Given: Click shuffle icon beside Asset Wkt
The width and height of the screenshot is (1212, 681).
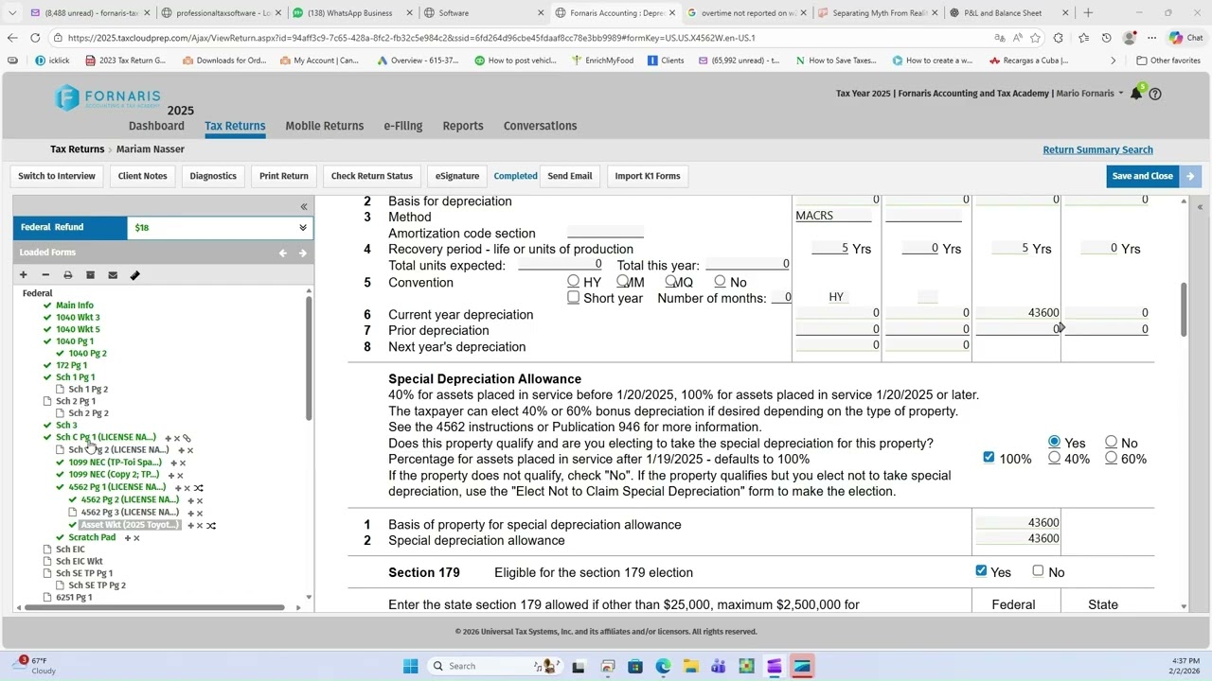Looking at the screenshot, I should pos(210,525).
